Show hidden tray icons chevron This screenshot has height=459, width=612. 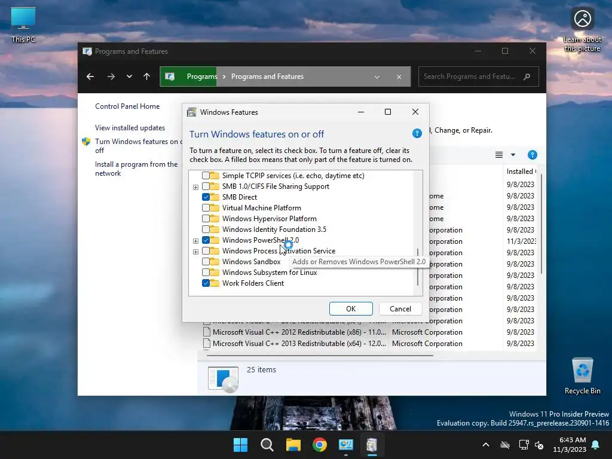pyautogui.click(x=486, y=445)
